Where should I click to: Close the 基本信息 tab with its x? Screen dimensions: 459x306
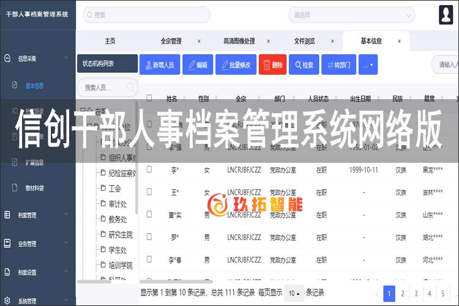click(x=399, y=41)
